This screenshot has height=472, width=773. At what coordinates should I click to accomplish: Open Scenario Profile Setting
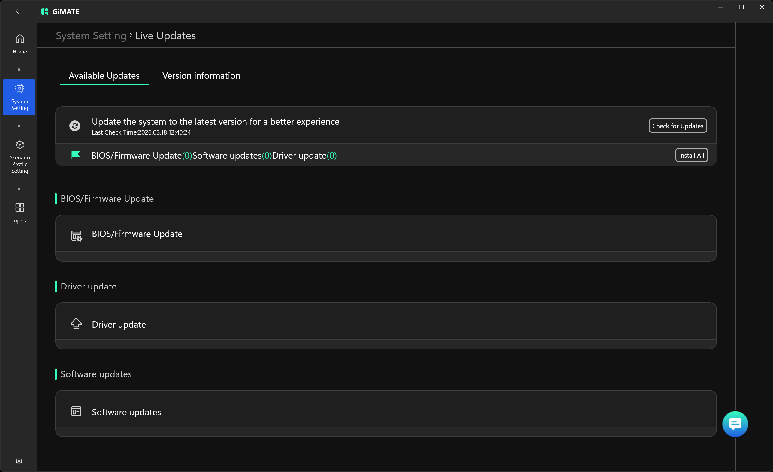(20, 157)
